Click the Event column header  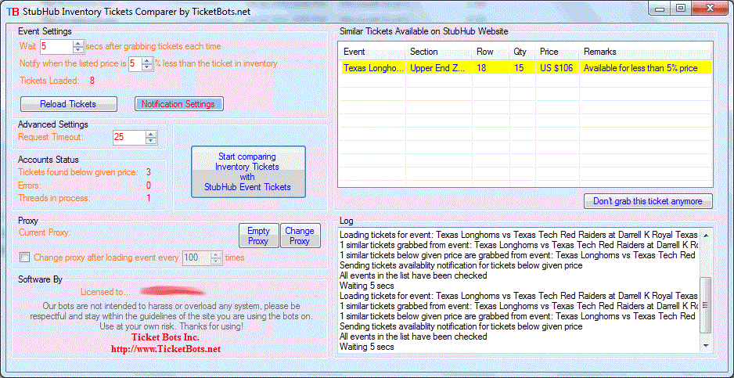372,52
